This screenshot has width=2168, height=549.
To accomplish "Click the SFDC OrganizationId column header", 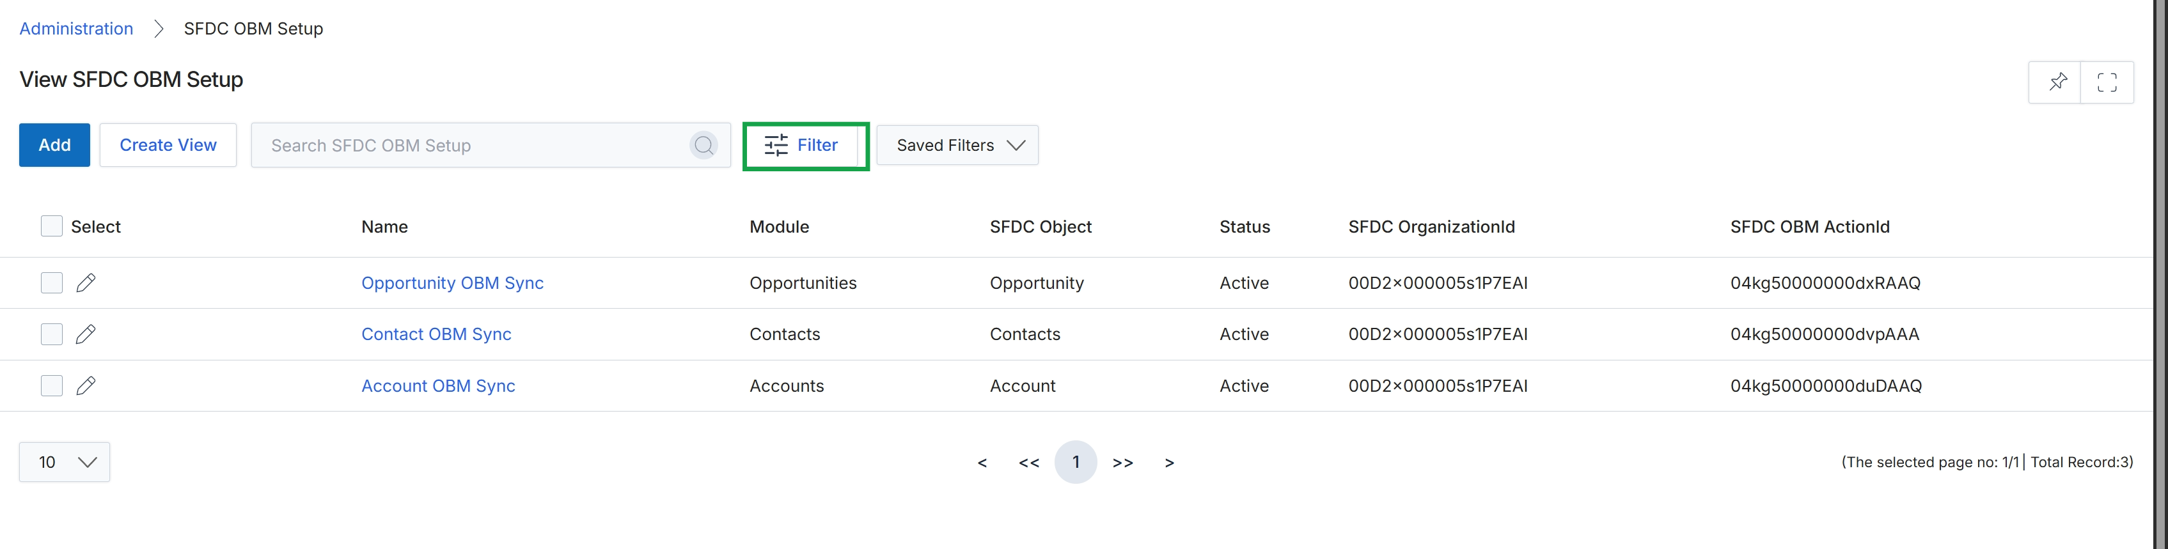I will (x=1432, y=226).
